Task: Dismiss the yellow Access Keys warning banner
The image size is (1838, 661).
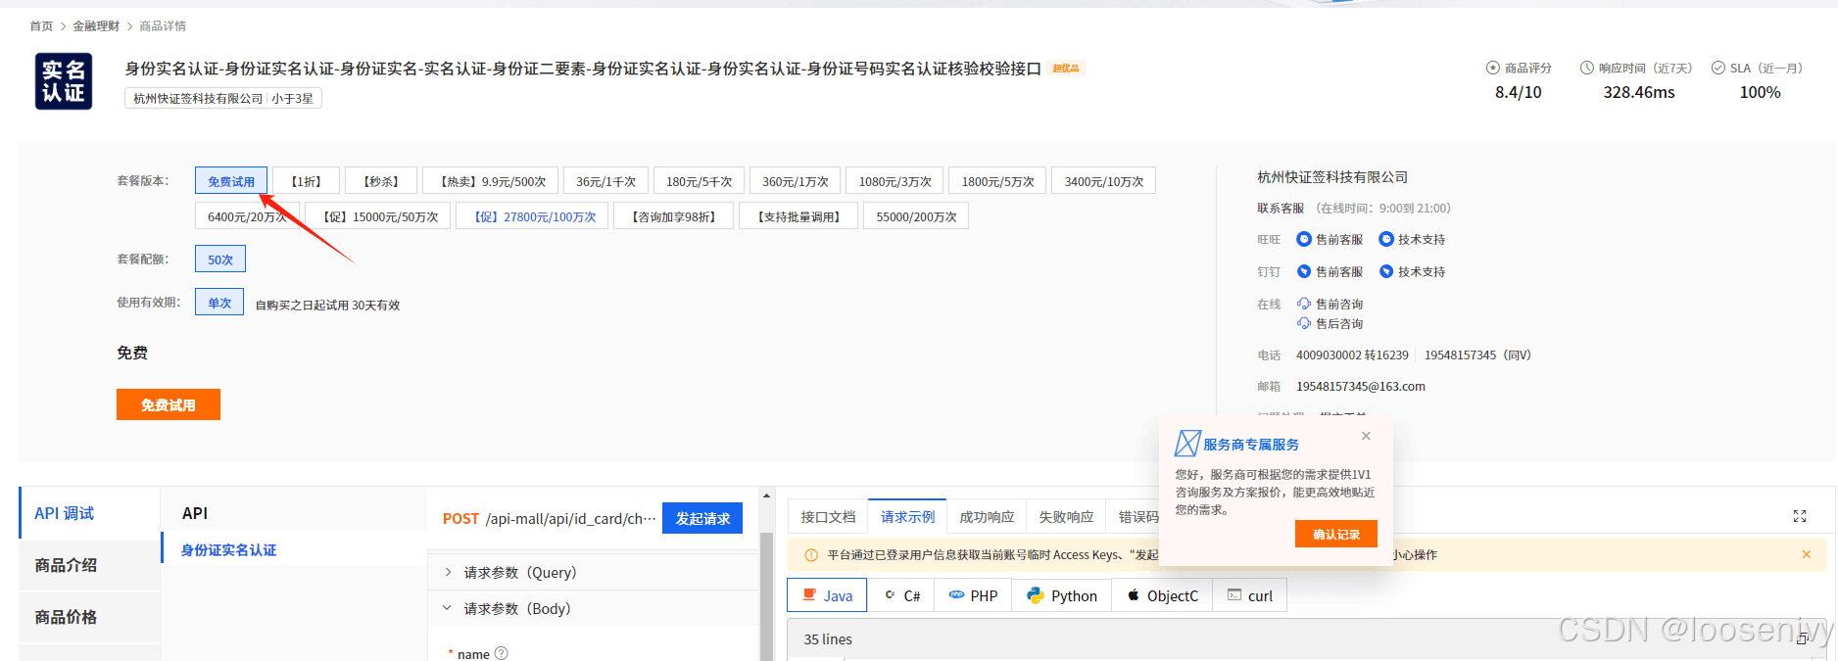Action: (x=1806, y=554)
